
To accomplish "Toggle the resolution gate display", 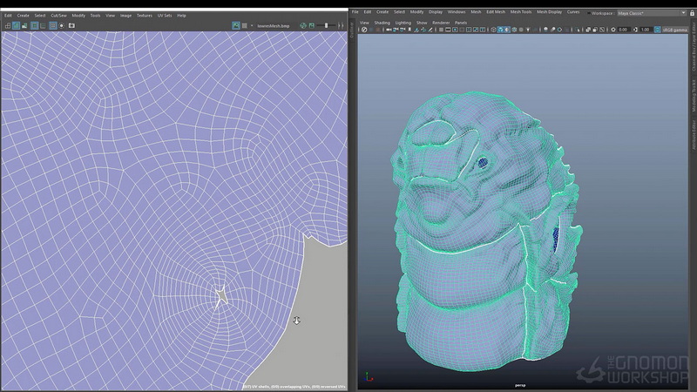I will pyautogui.click(x=455, y=30).
